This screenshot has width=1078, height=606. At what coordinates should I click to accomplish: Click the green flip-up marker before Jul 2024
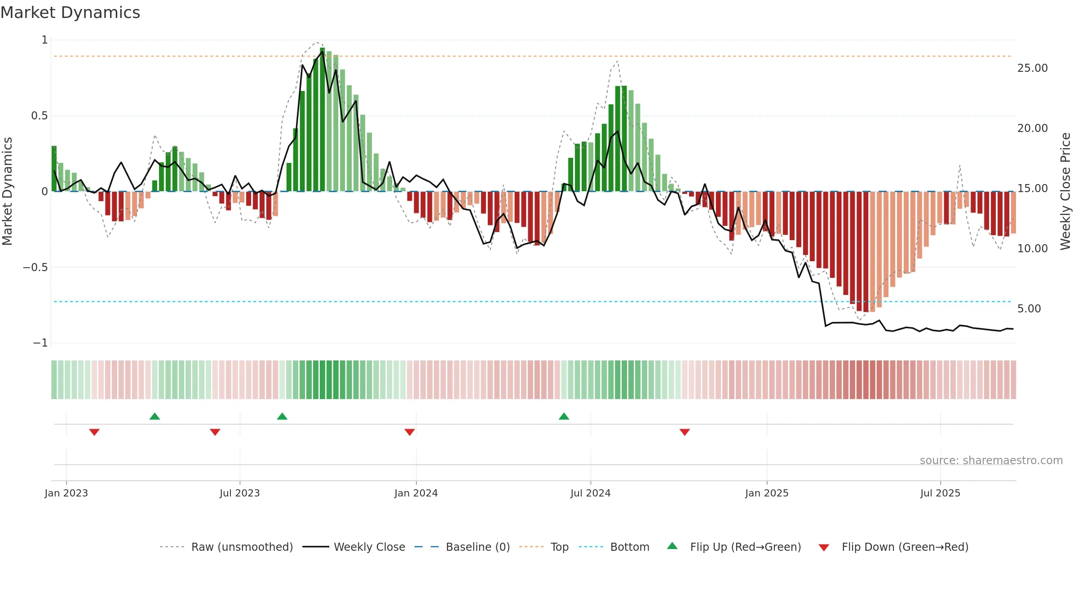tap(564, 416)
